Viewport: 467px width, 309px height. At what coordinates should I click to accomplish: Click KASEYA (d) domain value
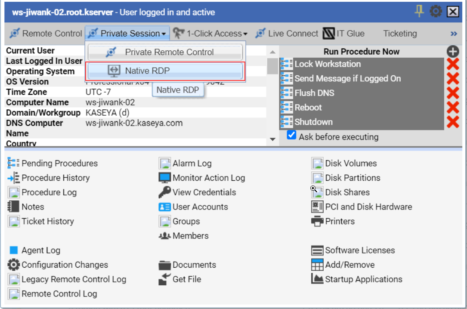click(x=108, y=113)
